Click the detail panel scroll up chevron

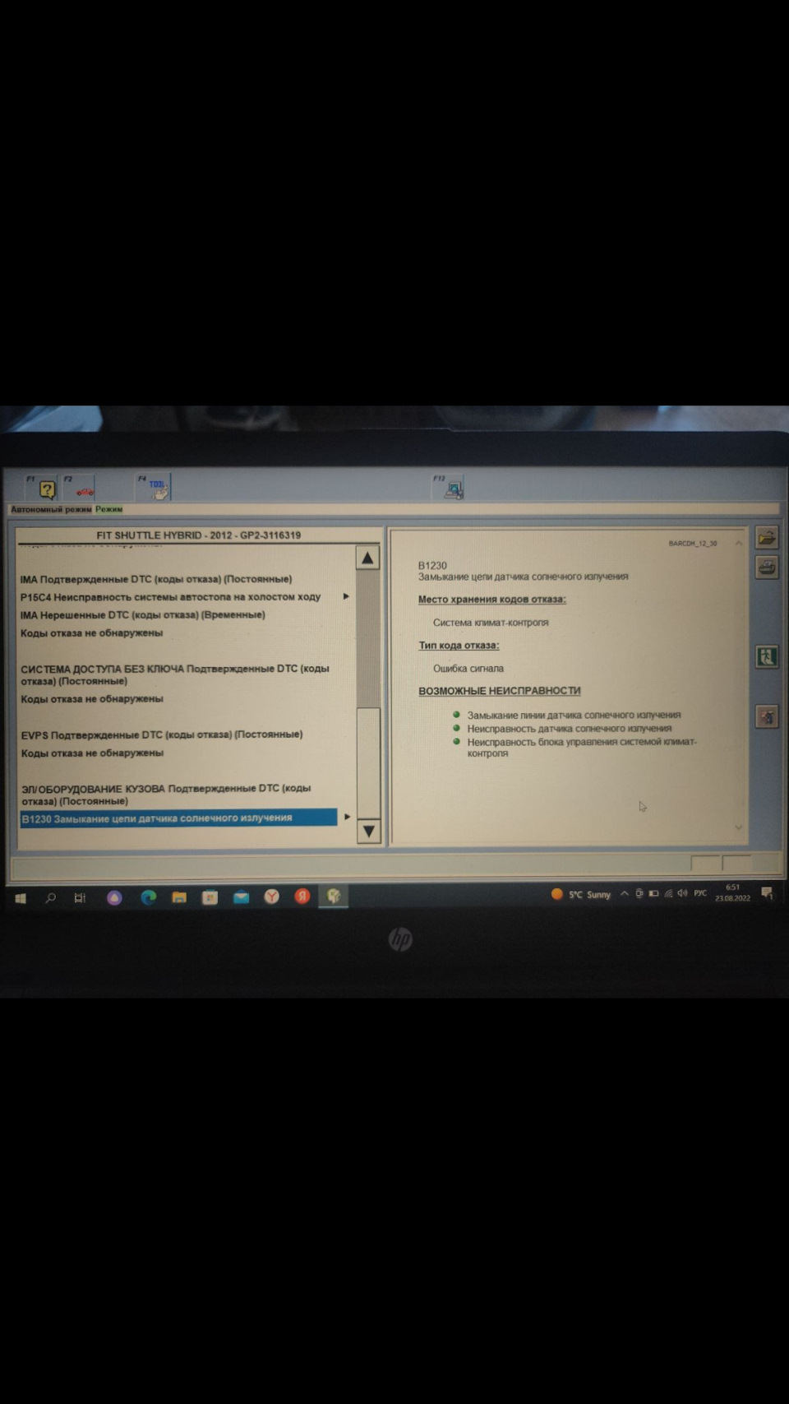(738, 544)
